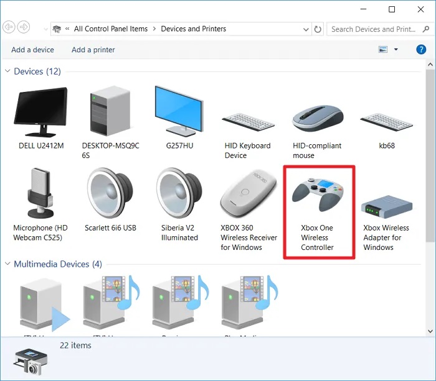Refresh the Devices and Printers view
The width and height of the screenshot is (436, 381).
pos(318,29)
